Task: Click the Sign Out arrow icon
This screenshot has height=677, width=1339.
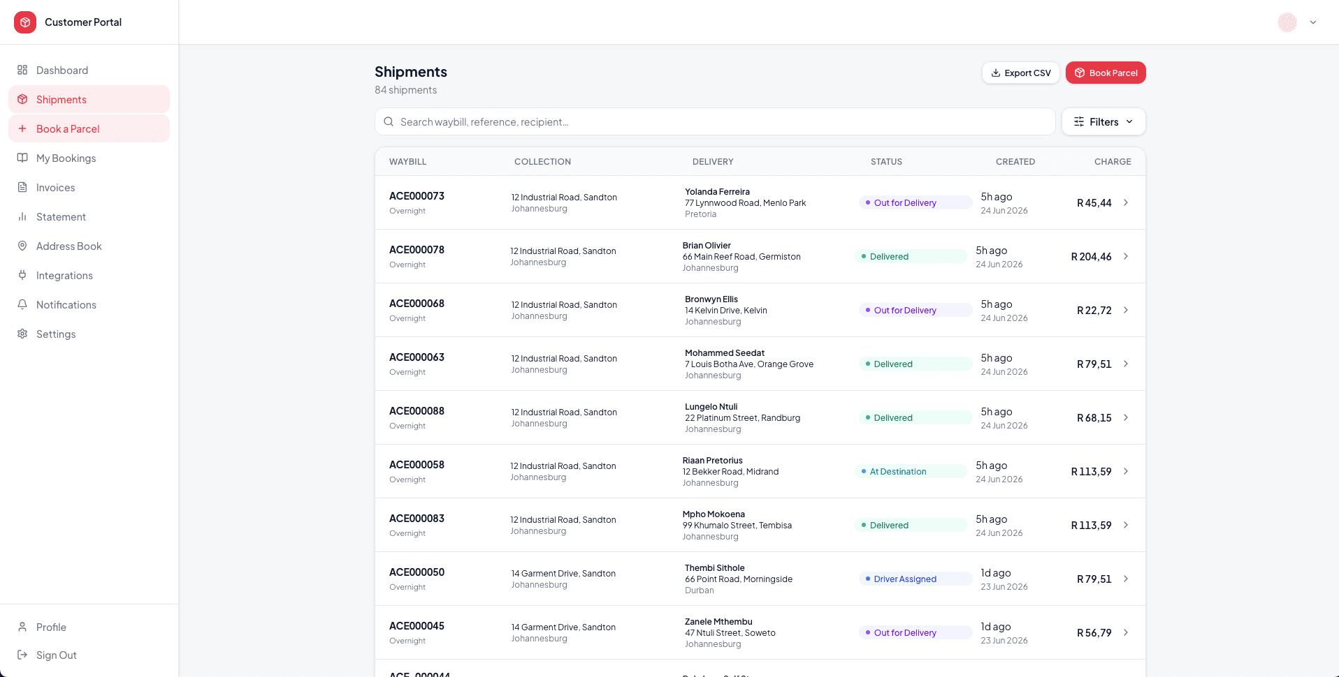Action: 22,655
